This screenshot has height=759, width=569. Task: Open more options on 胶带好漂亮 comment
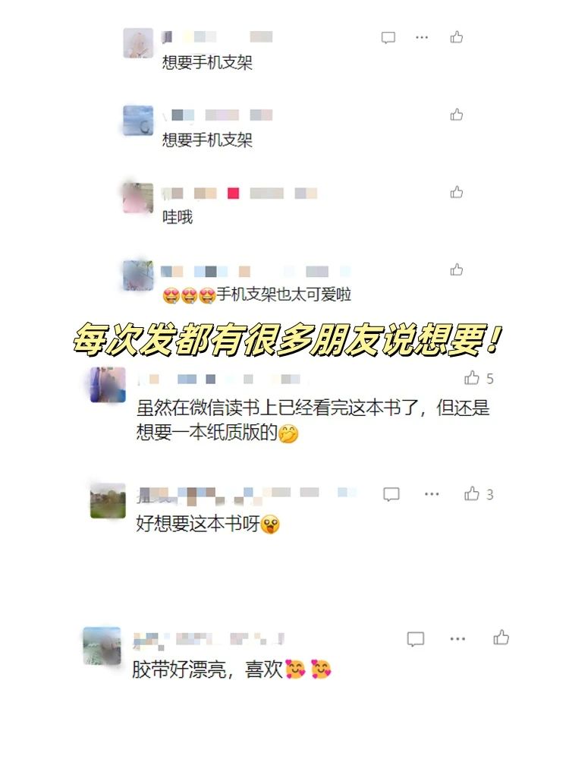pos(457,639)
